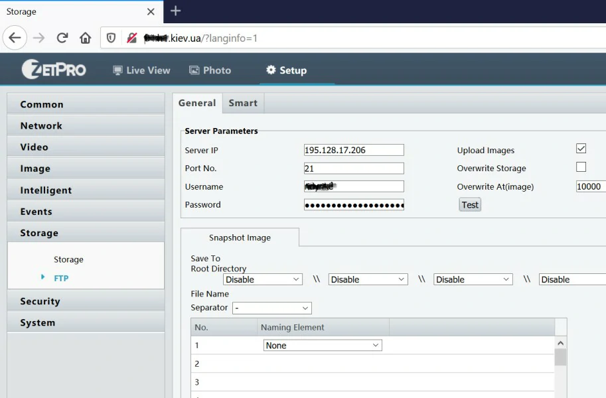
Task: Open the Live View page
Action: [x=141, y=70]
